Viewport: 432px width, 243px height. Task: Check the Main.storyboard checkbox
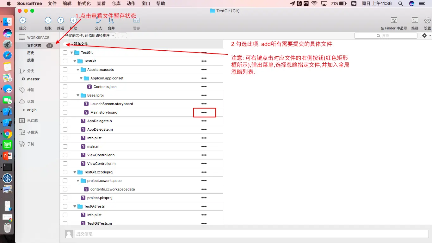pos(65,112)
